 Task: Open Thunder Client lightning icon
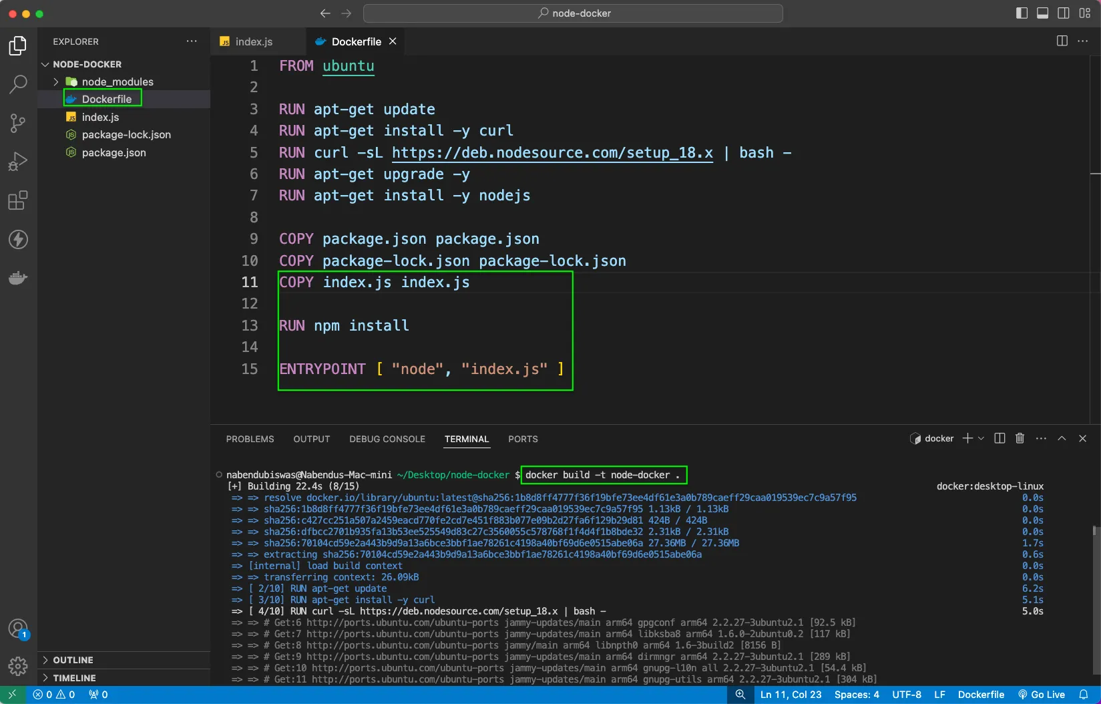click(18, 239)
